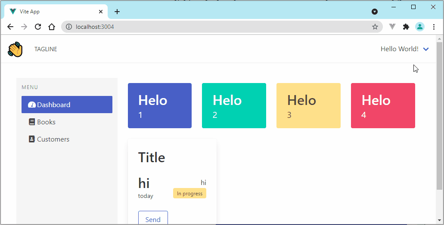
Task: Click the waving hand logo
Action: point(15,49)
